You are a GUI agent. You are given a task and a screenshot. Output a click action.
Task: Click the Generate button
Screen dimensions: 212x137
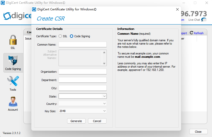click(76, 121)
